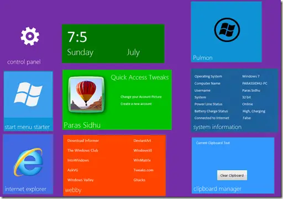Open the DeviantArt link
283x199 pixels.
[142, 140]
